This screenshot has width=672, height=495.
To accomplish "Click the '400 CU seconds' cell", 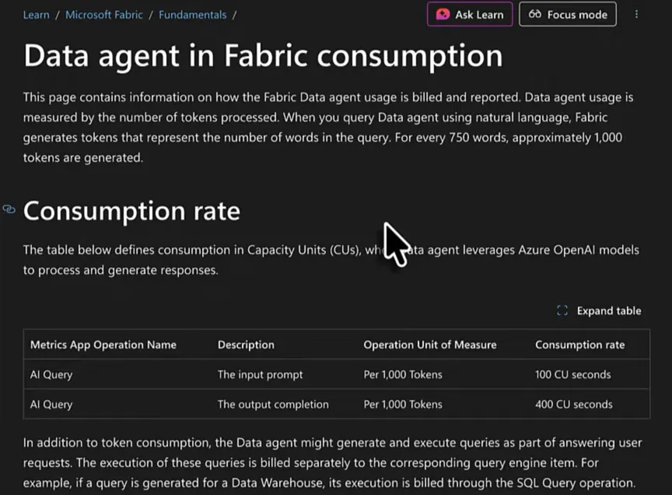I will coord(574,405).
